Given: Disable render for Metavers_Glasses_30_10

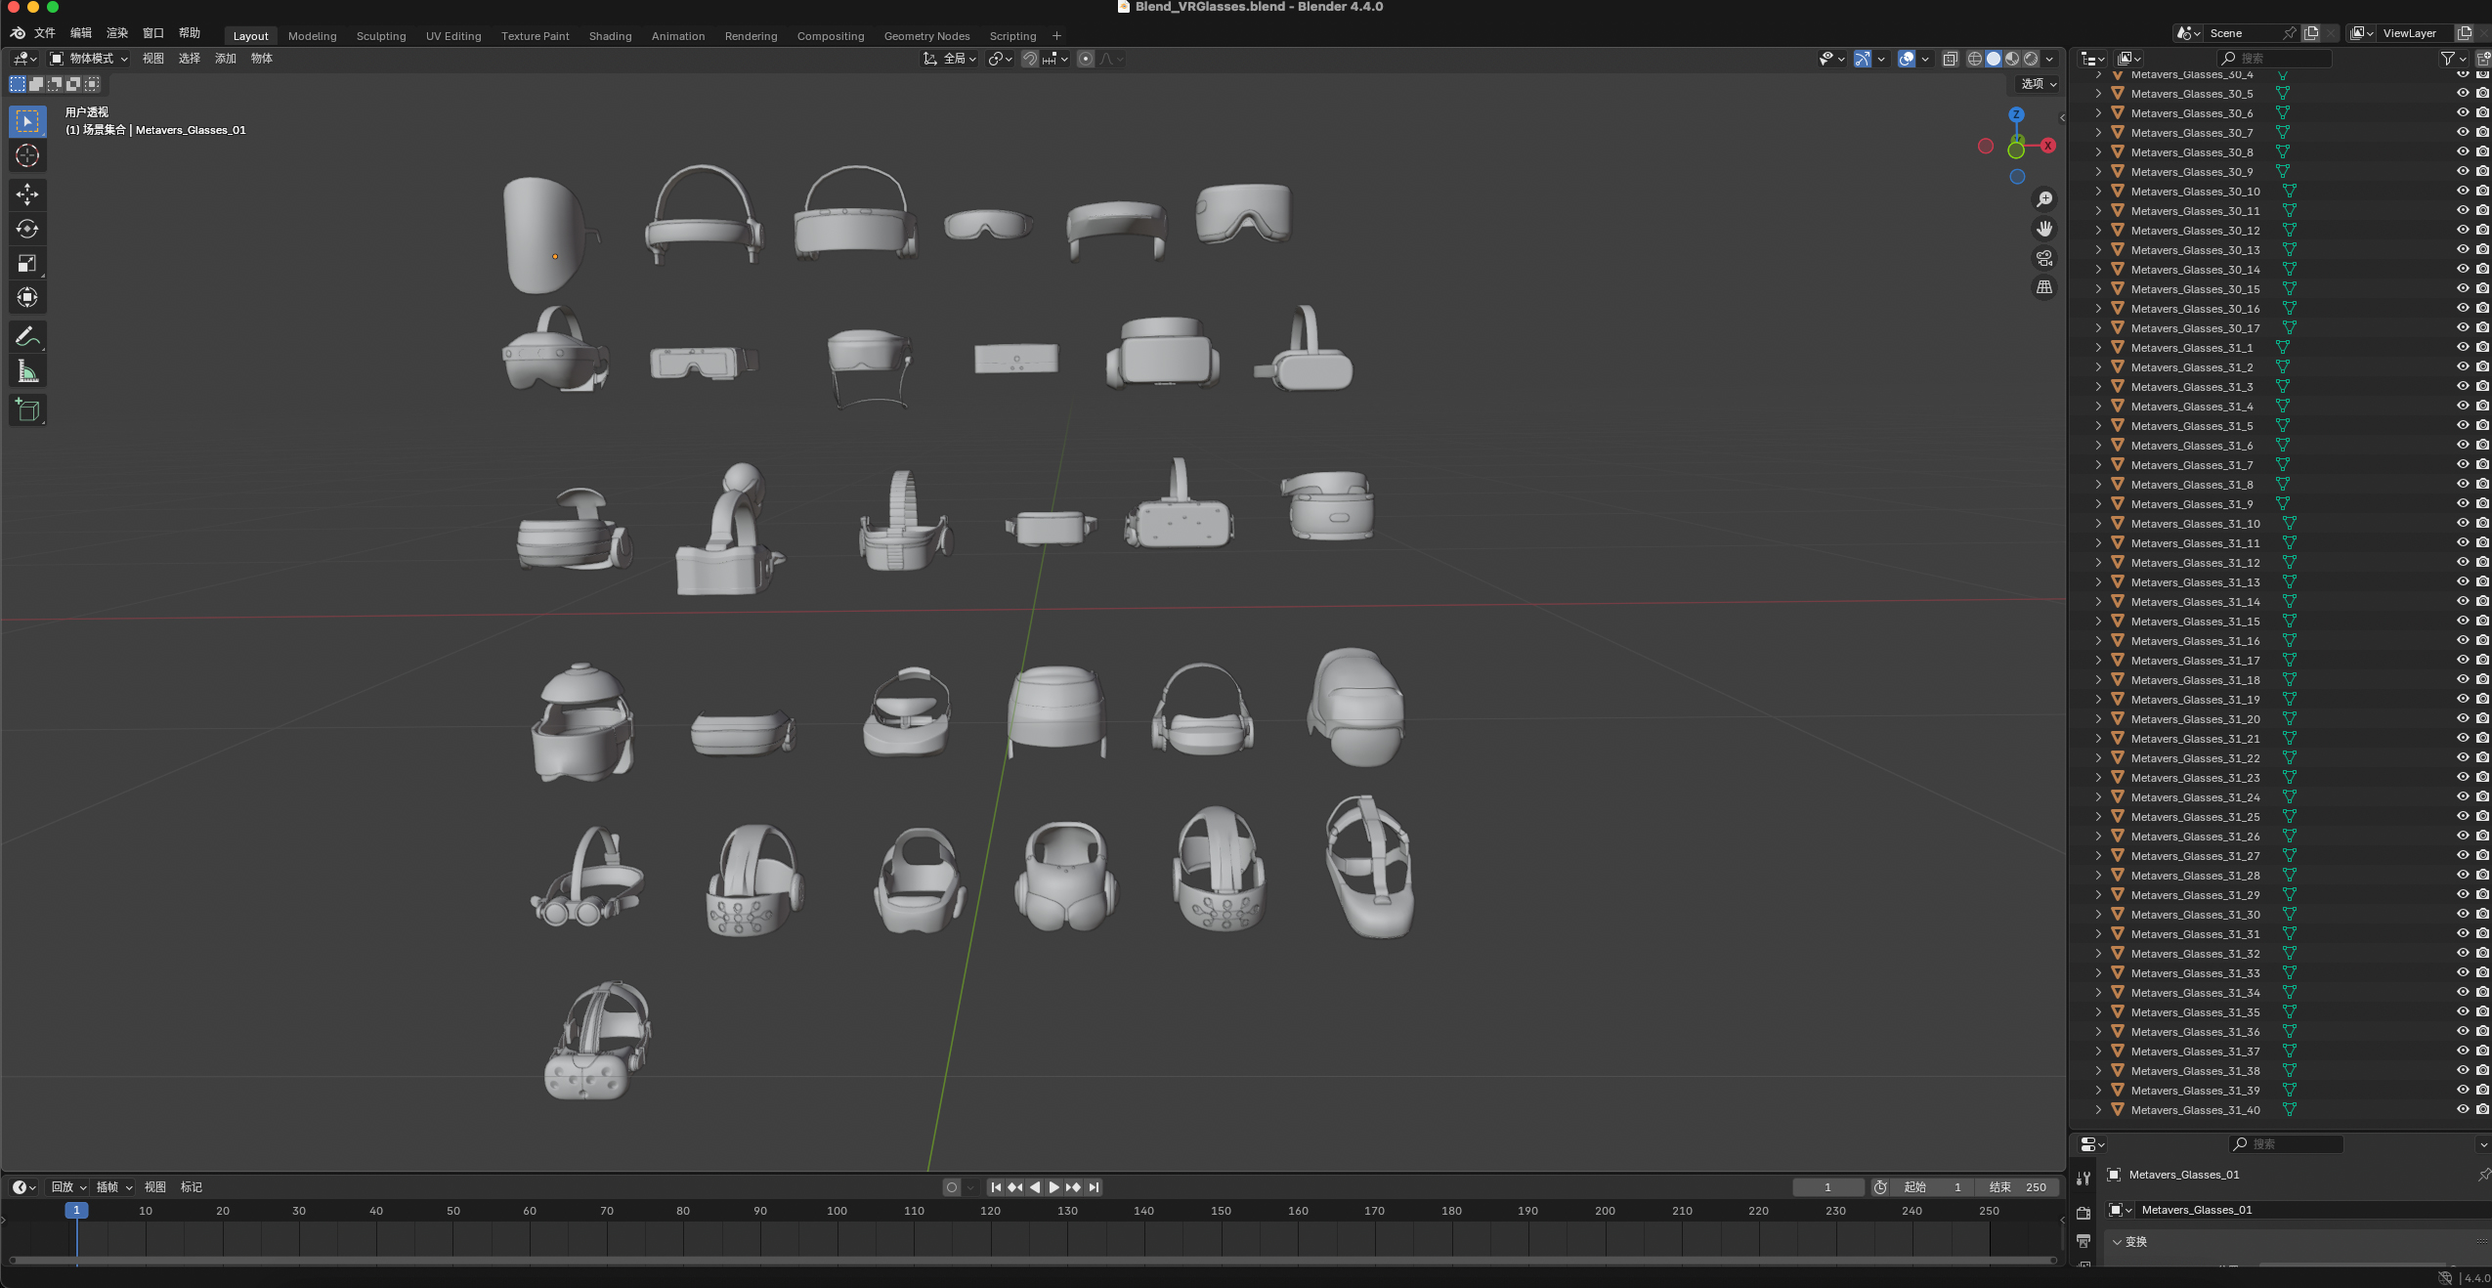Looking at the screenshot, I should point(2482,192).
